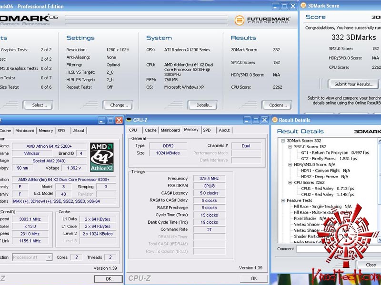Click the 3003.1 MHz core speed value

tap(30, 219)
